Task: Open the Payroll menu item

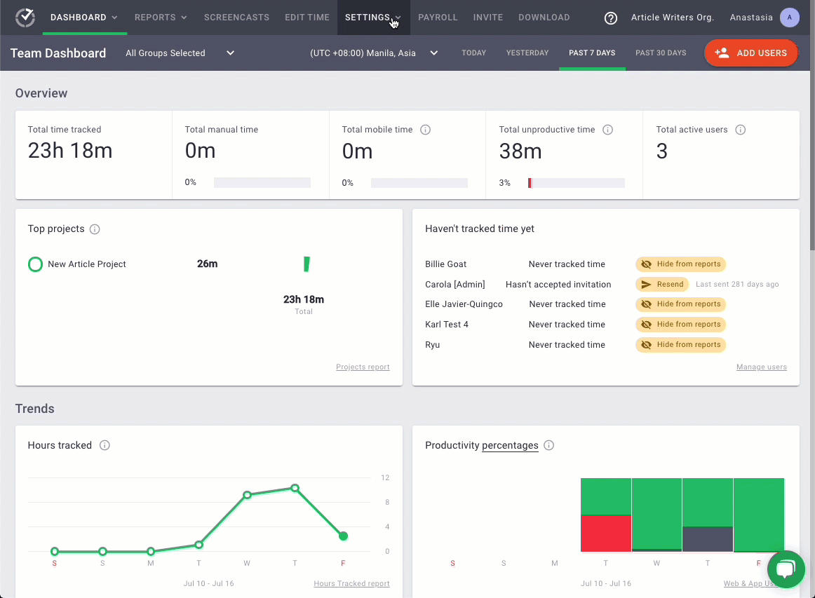Action: (x=438, y=18)
